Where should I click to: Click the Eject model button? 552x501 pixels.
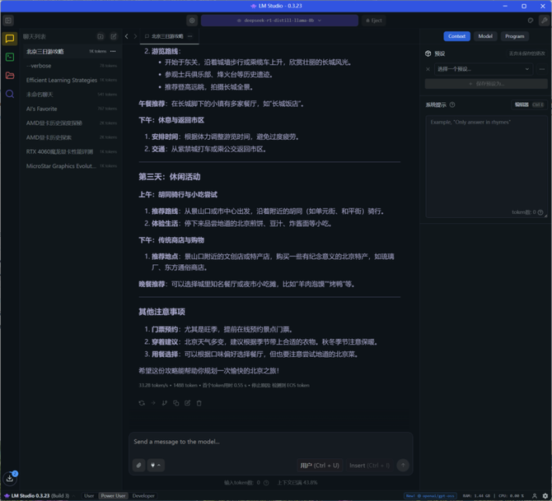[375, 21]
